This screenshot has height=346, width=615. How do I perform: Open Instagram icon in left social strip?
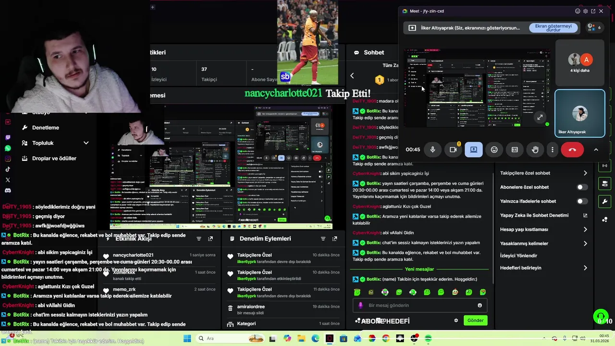point(8,159)
